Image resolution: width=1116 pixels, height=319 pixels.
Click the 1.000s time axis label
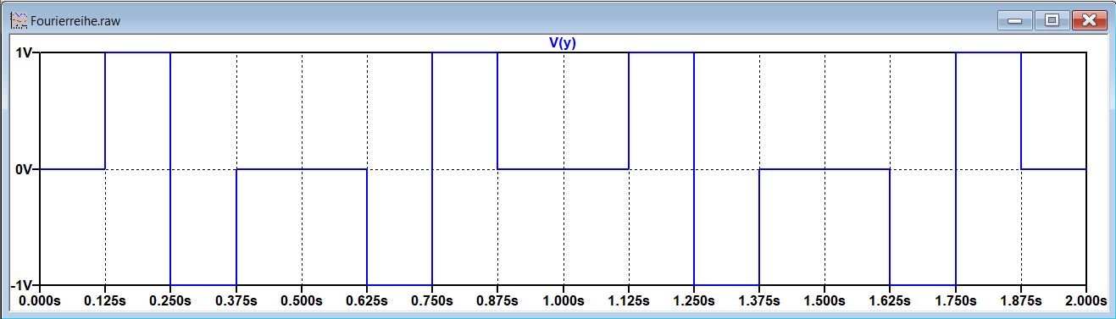click(564, 301)
